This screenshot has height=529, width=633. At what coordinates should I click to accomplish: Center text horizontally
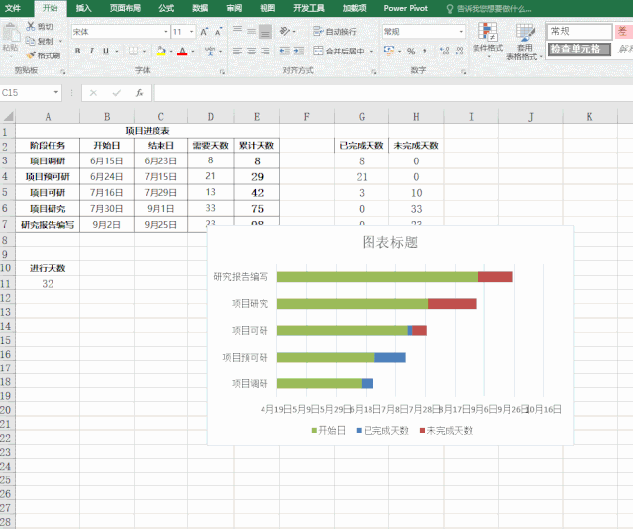251,51
